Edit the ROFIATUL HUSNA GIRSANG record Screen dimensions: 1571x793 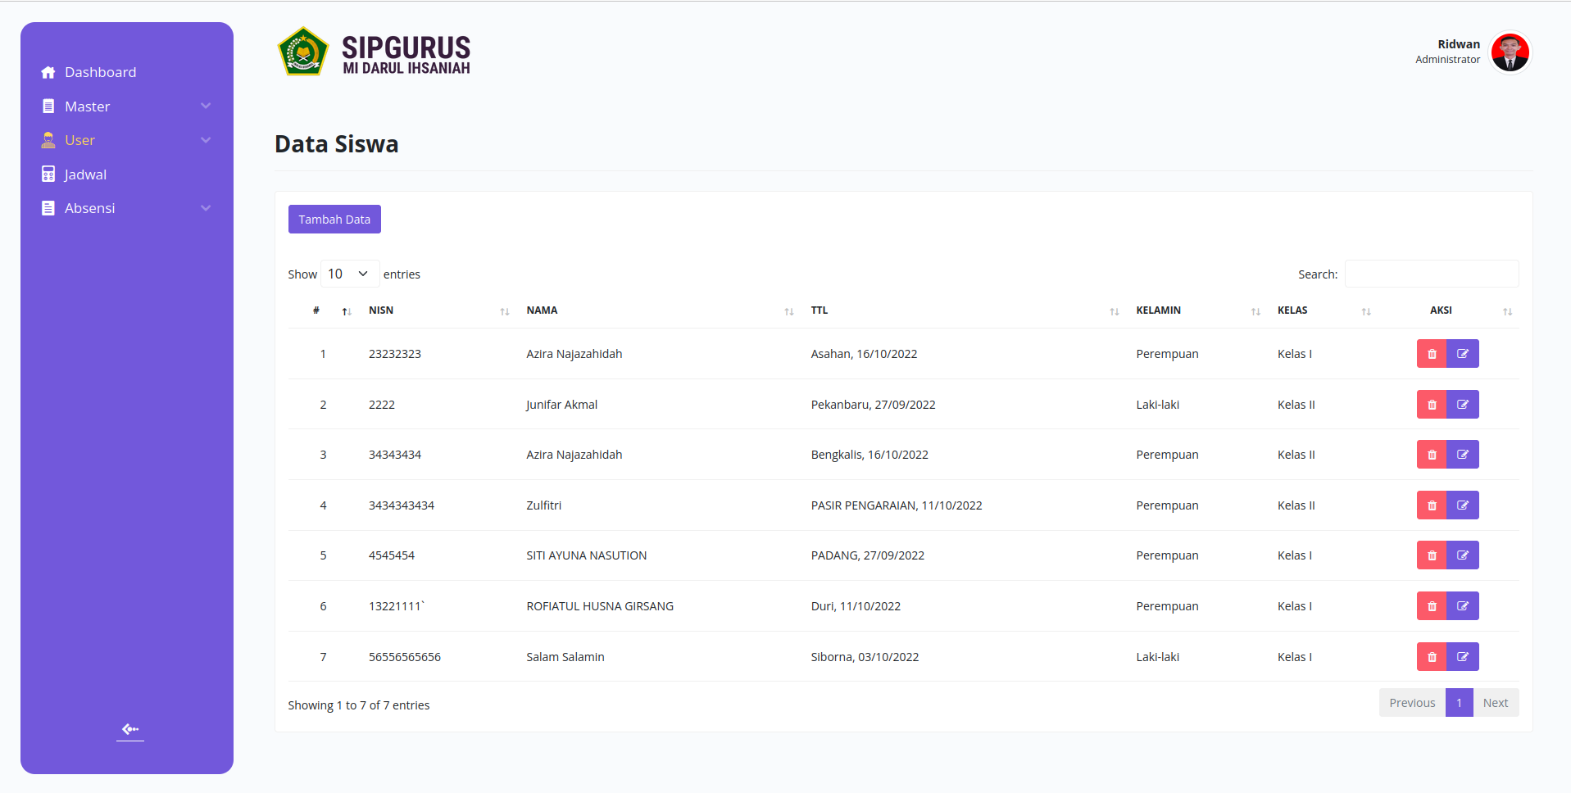[x=1463, y=606]
